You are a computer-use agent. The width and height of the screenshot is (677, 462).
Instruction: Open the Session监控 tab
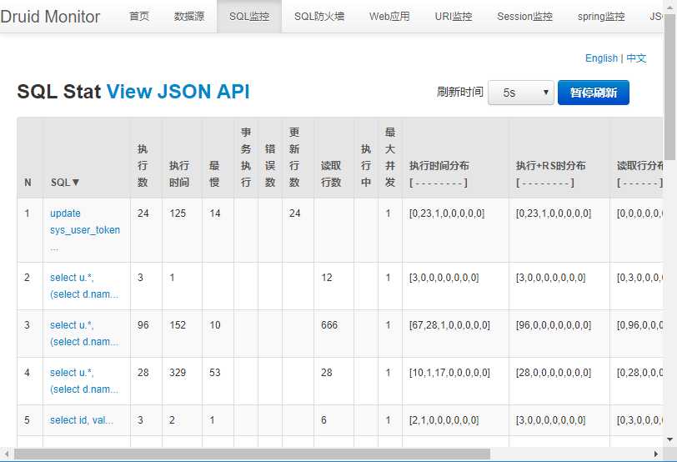click(524, 17)
